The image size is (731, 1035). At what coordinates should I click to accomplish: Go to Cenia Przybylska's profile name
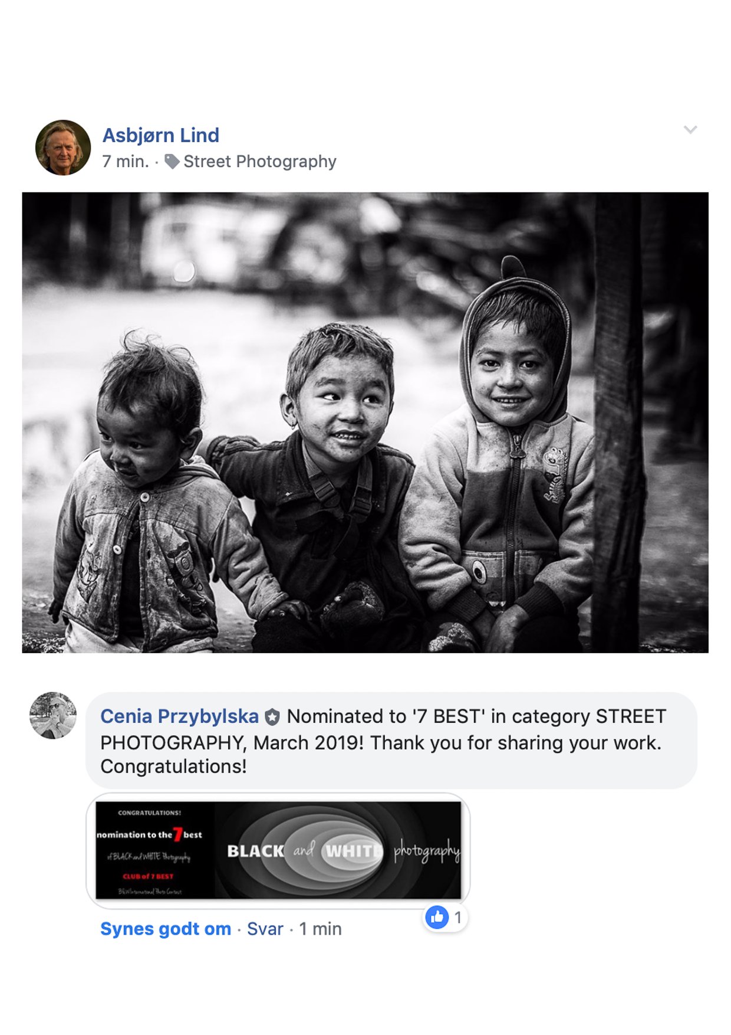pos(179,716)
